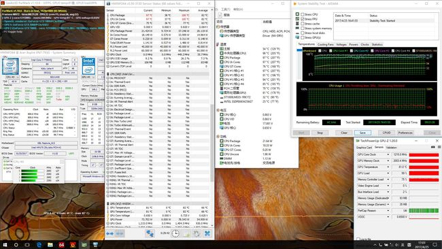This screenshot has height=249, width=442.
Task: Click HWiNFO clock reset timer icon
Action: coord(175,233)
